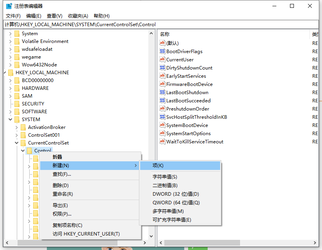Viewport: 322px width, 250px height.
Task: Select the ControlSet001 tree item
Action: pyautogui.click(x=44, y=135)
